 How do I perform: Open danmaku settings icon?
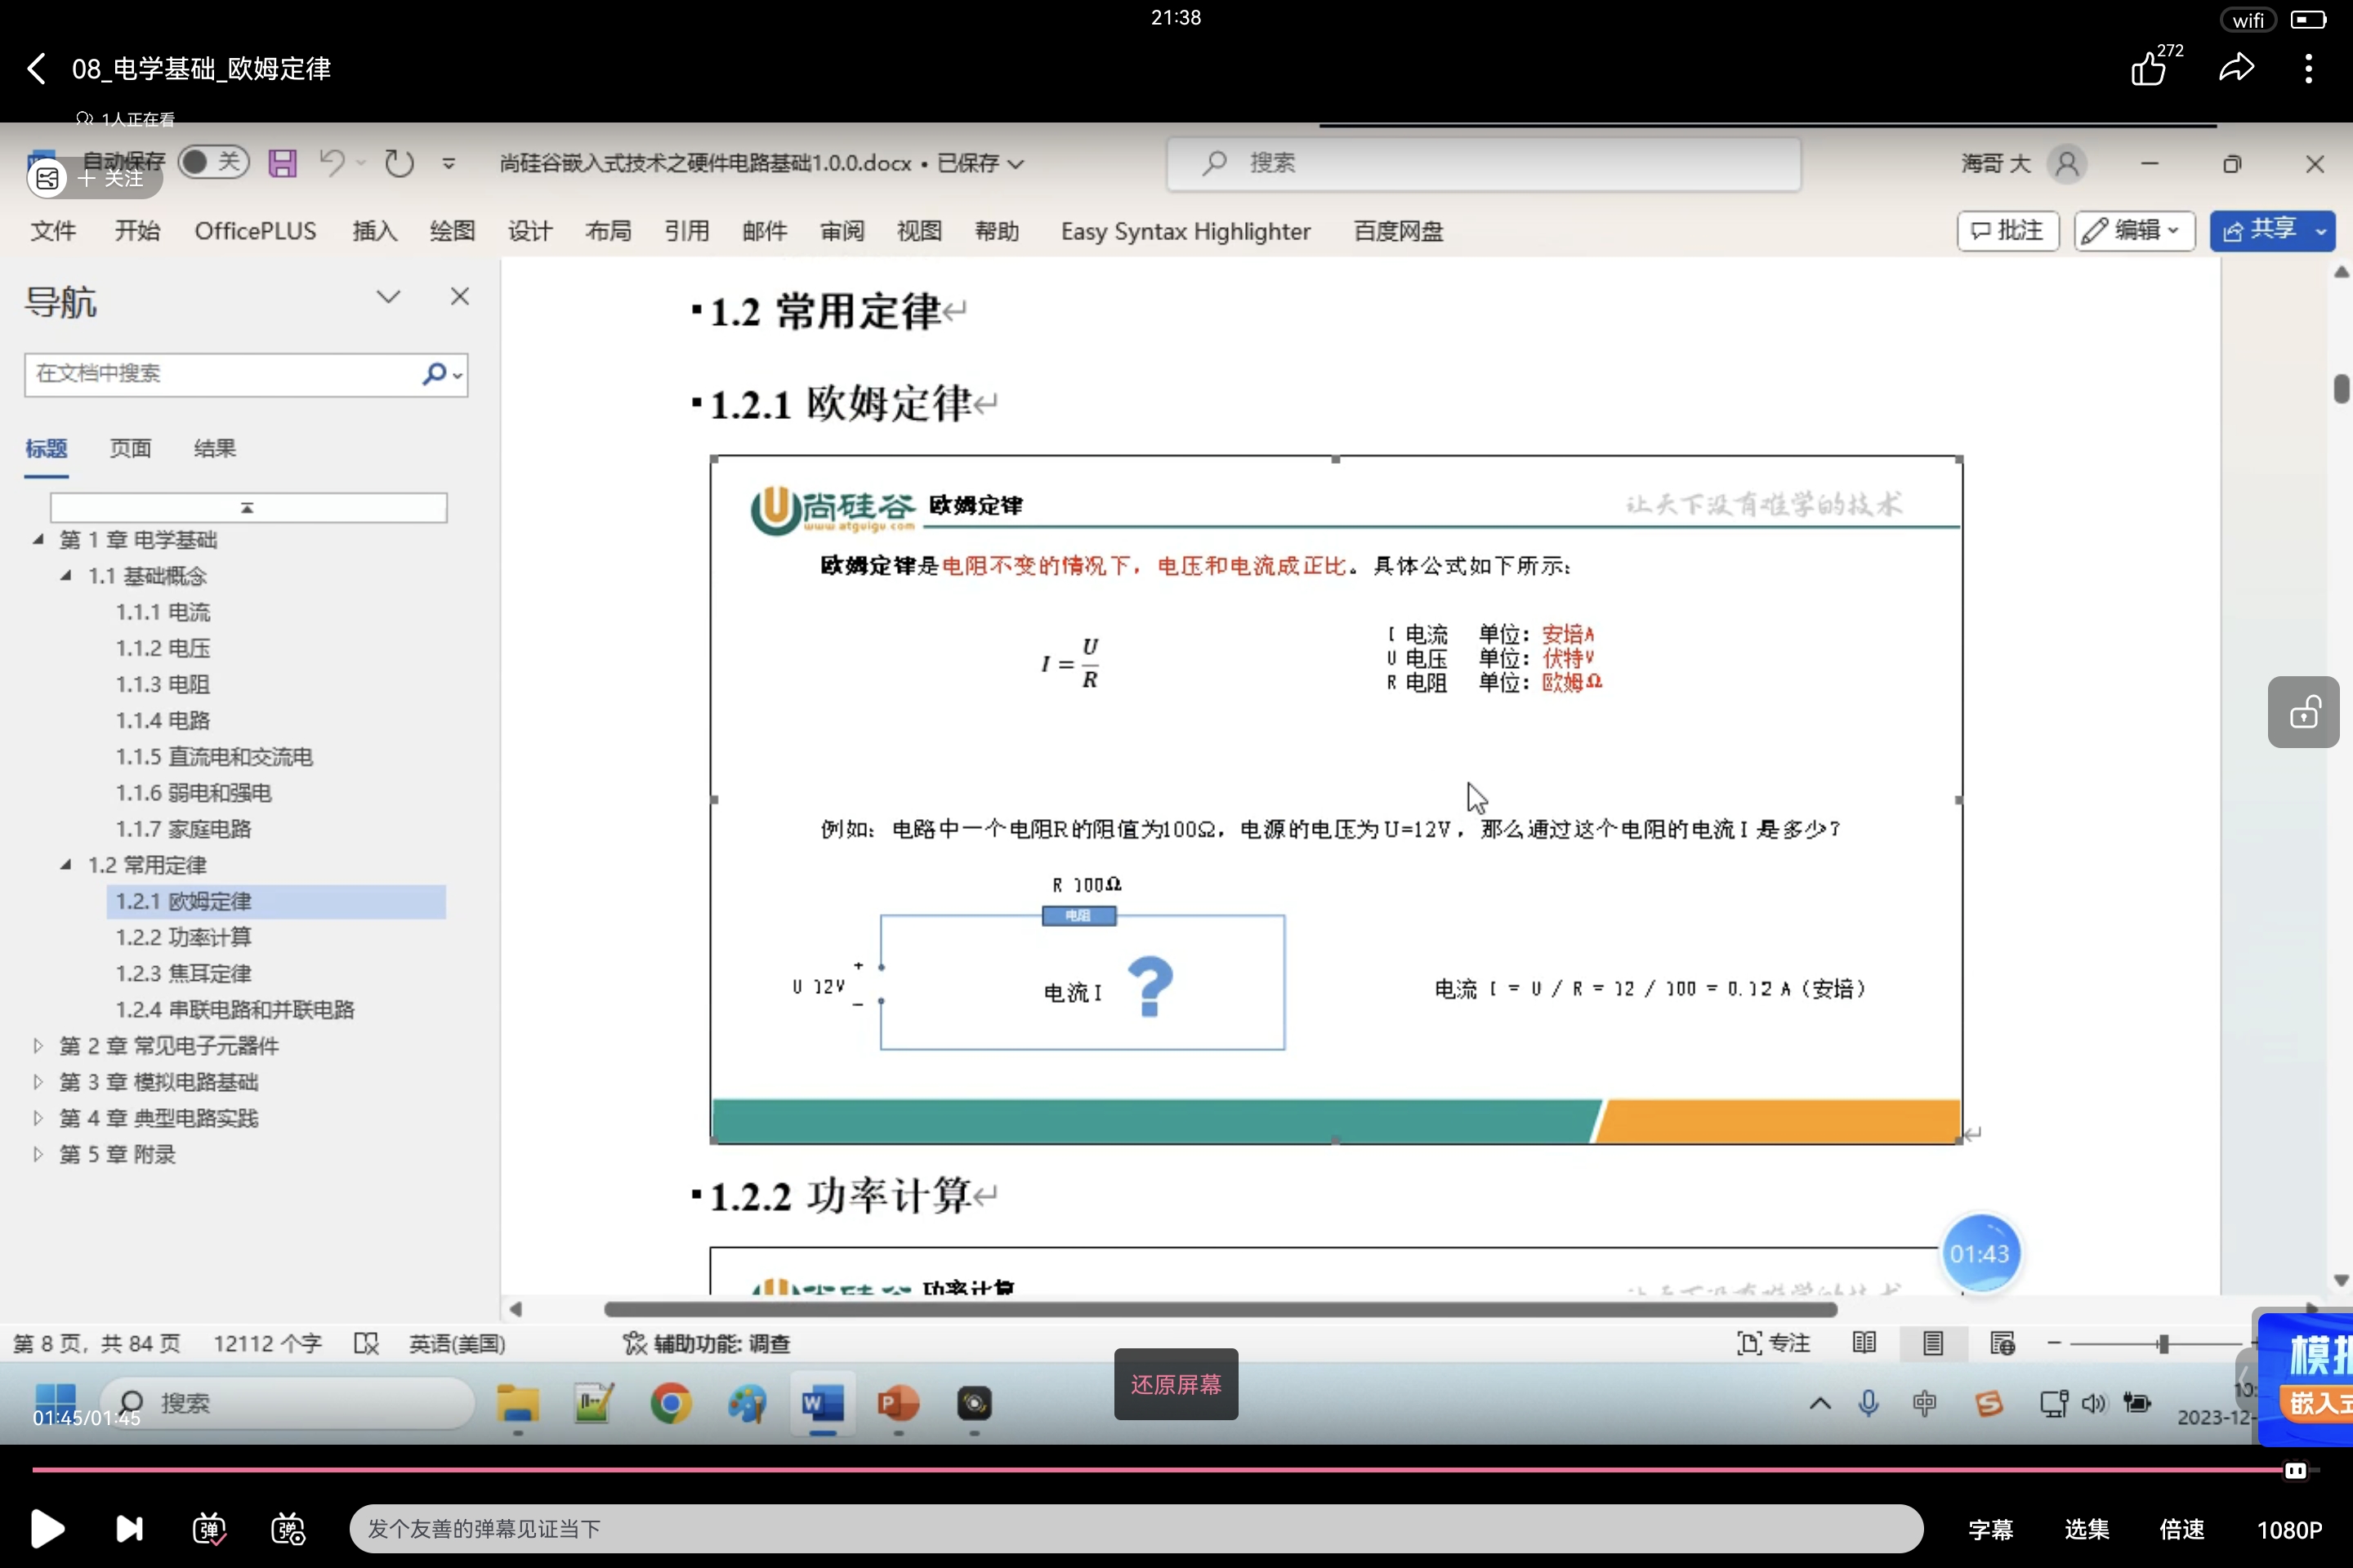288,1528
